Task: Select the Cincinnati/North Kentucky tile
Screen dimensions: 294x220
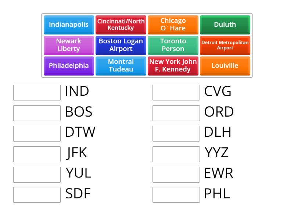Action: [x=121, y=25]
